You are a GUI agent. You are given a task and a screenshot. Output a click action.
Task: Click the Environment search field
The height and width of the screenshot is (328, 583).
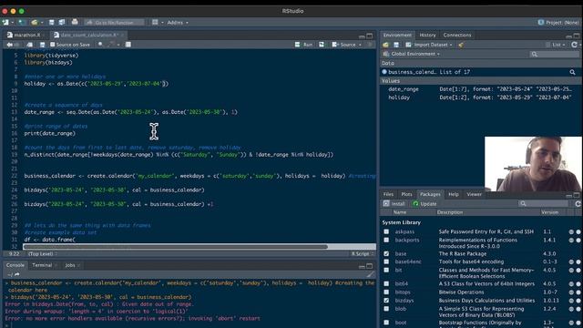pos(555,55)
